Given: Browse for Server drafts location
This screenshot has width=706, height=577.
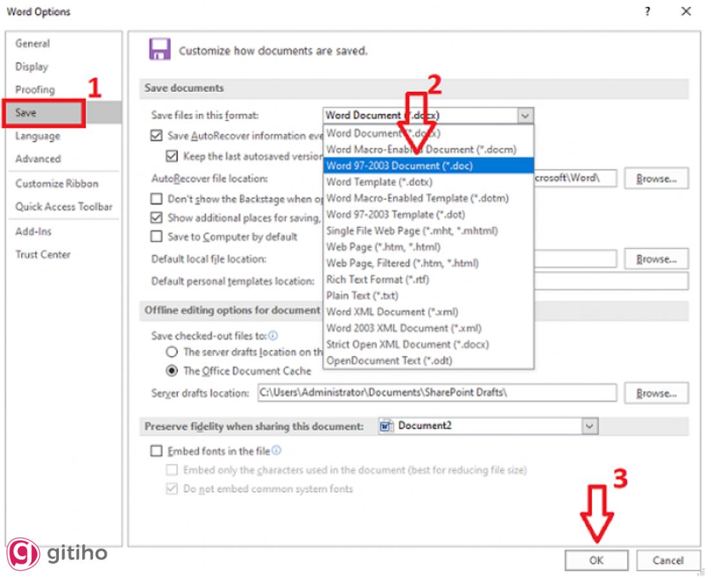Looking at the screenshot, I should tap(656, 393).
